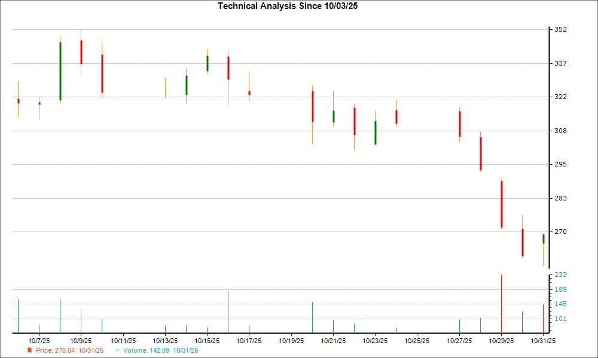Select the red candlestick above 10/20/25
Screen dimensions: 598x358
[312, 107]
